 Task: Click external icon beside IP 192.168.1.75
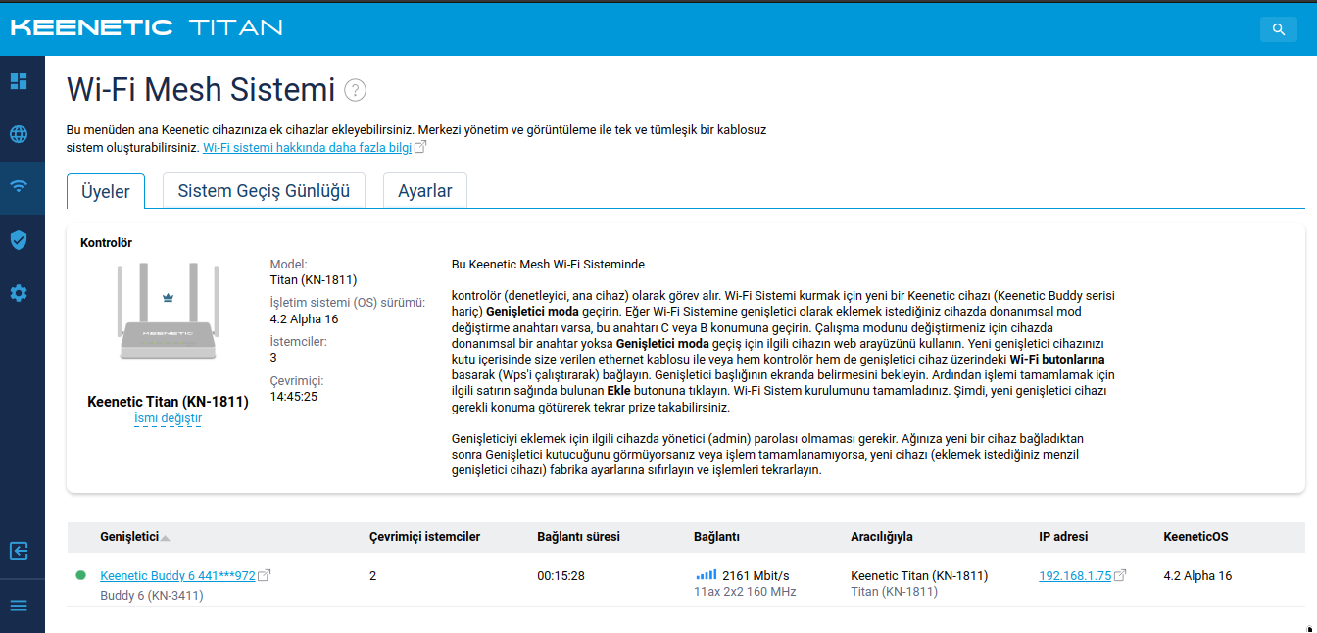1120,575
